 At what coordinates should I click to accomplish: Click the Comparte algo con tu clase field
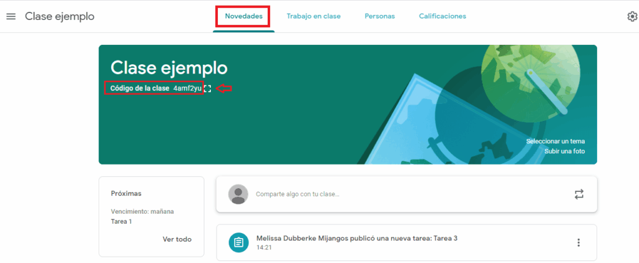(374, 194)
